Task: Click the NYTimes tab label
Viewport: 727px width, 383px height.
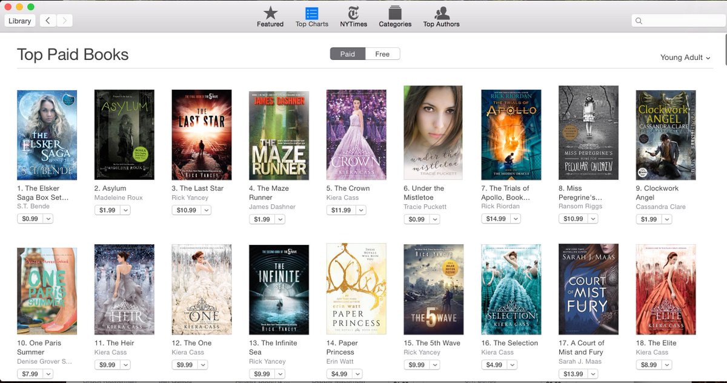Action: [353, 24]
